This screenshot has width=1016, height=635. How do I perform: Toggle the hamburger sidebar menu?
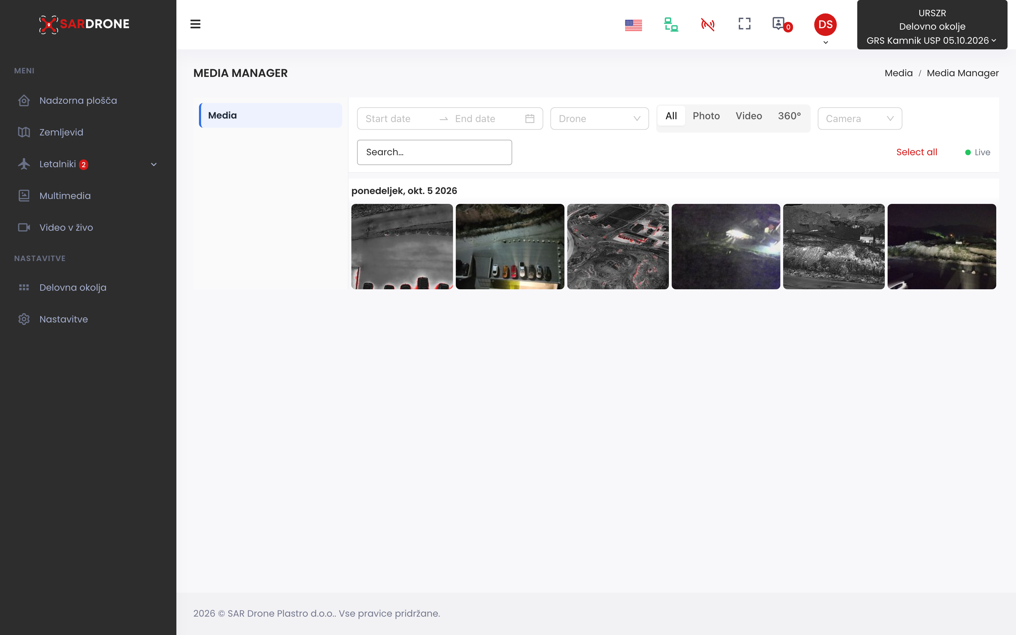(195, 24)
